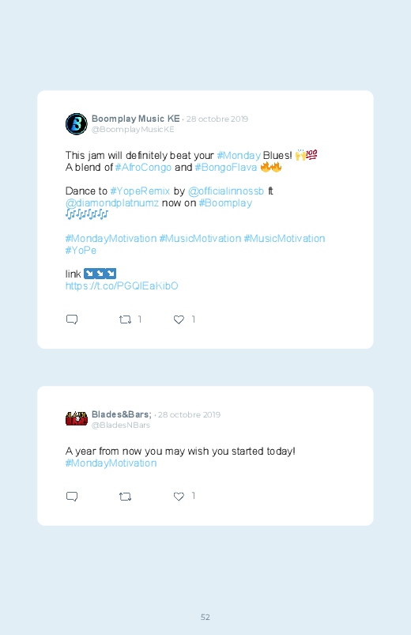Click the reply icon on the Blades&Bars tweet

(72, 497)
